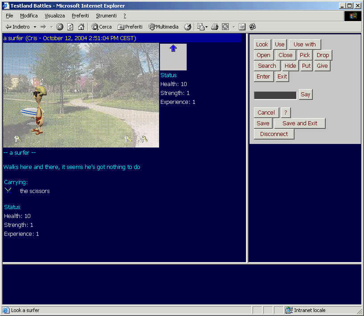Open the Preferiti menu

80,16
